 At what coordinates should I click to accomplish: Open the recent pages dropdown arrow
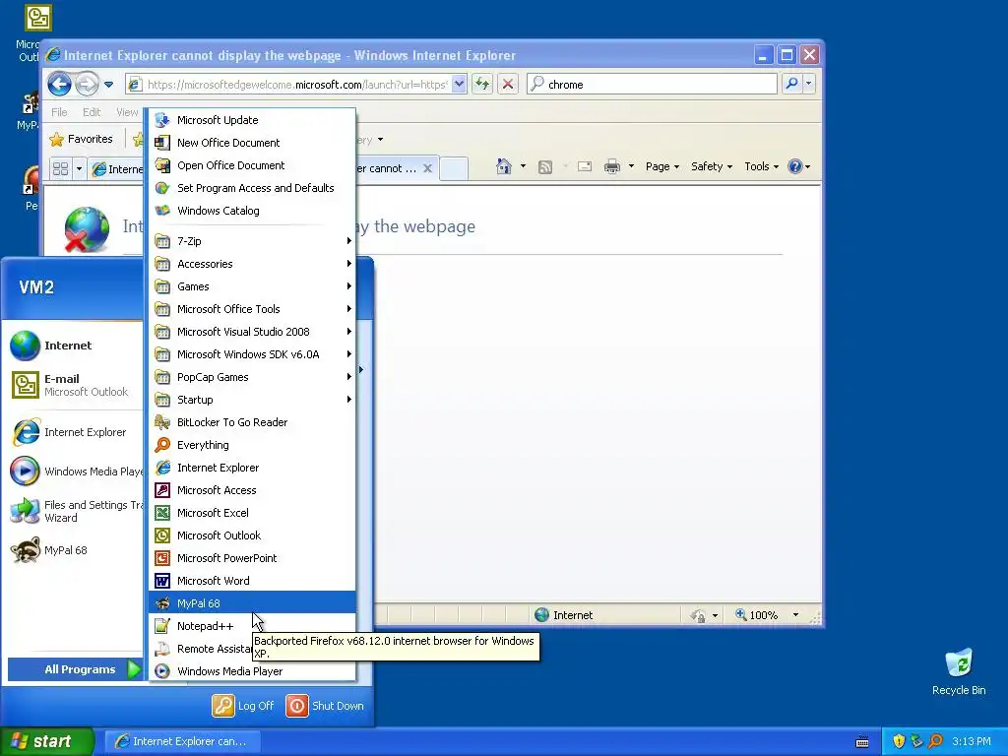108,85
